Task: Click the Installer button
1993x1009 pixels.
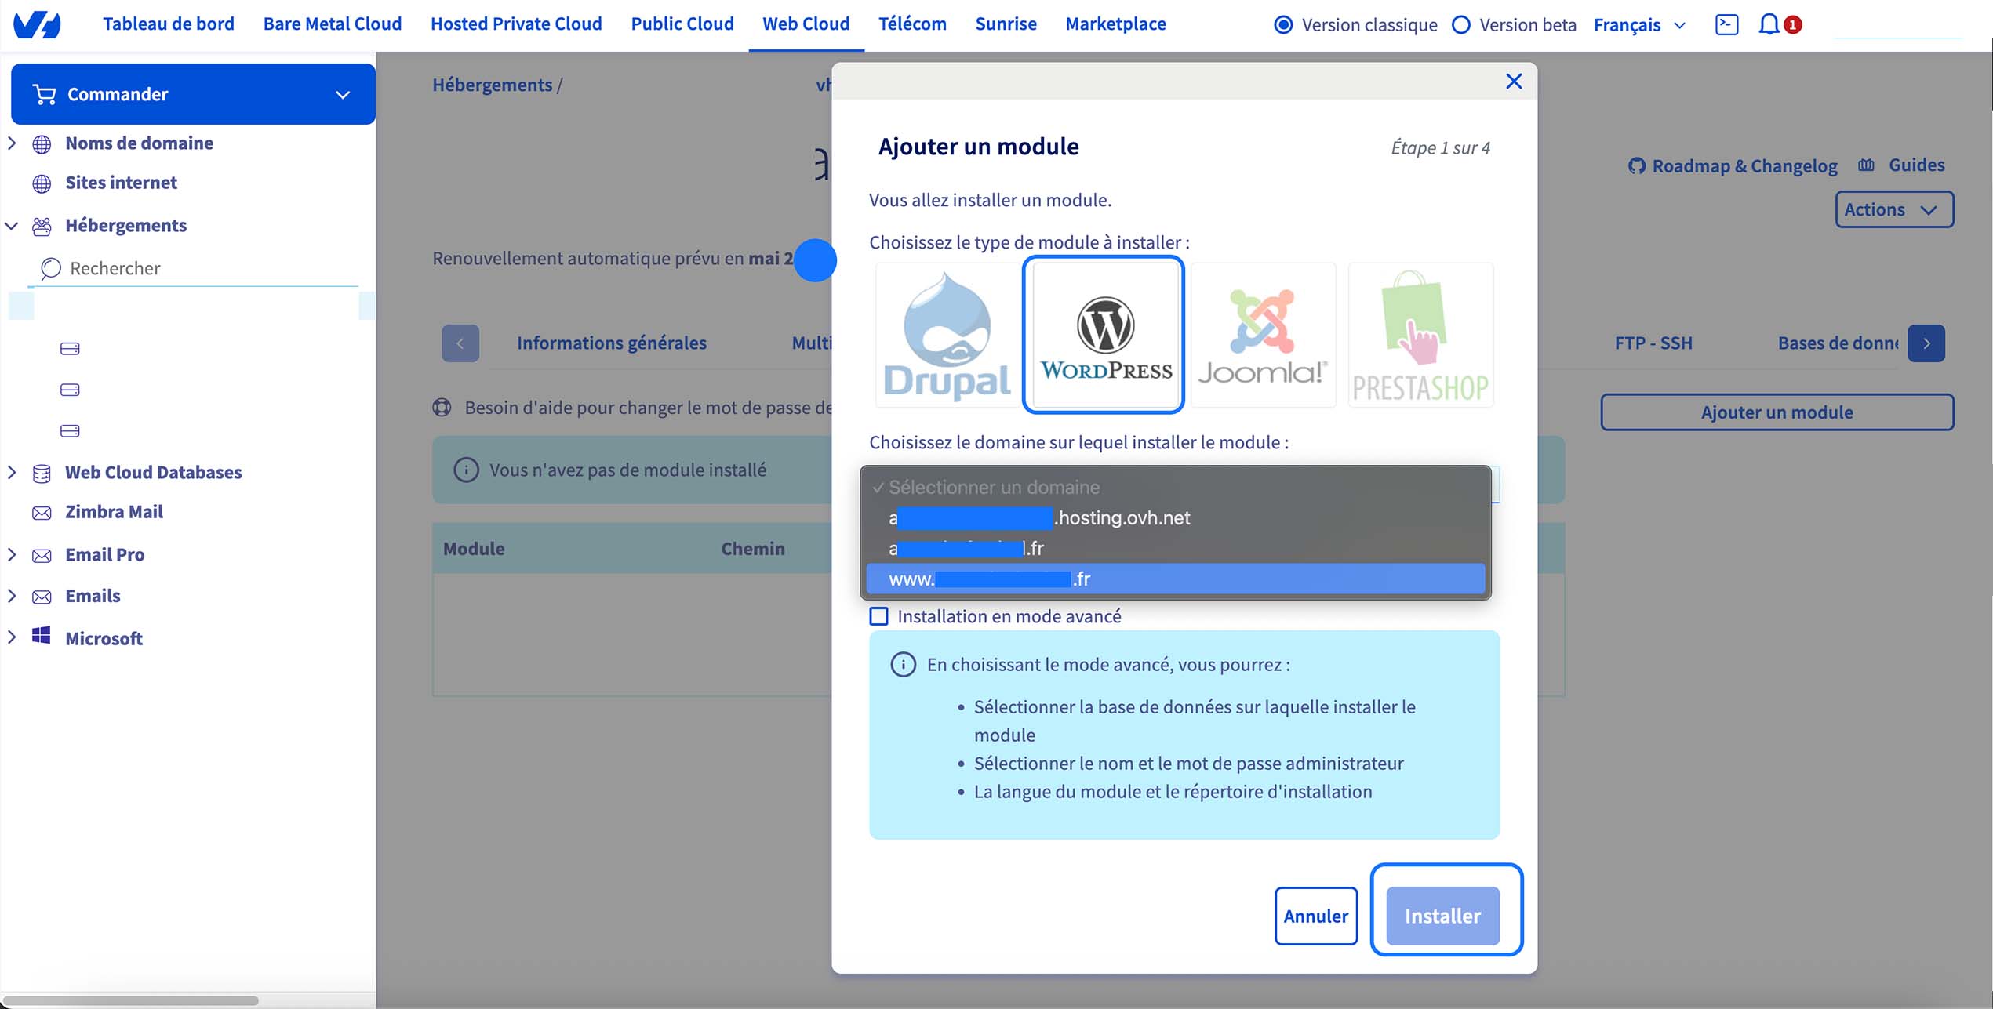Action: pyautogui.click(x=1443, y=915)
